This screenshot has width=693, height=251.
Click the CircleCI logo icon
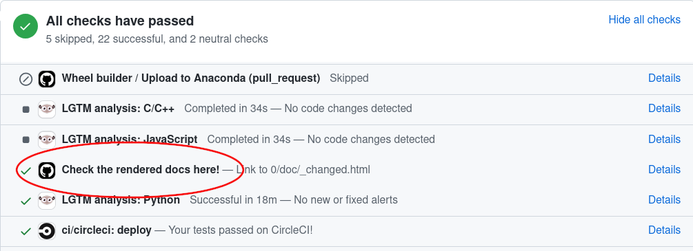click(47, 231)
